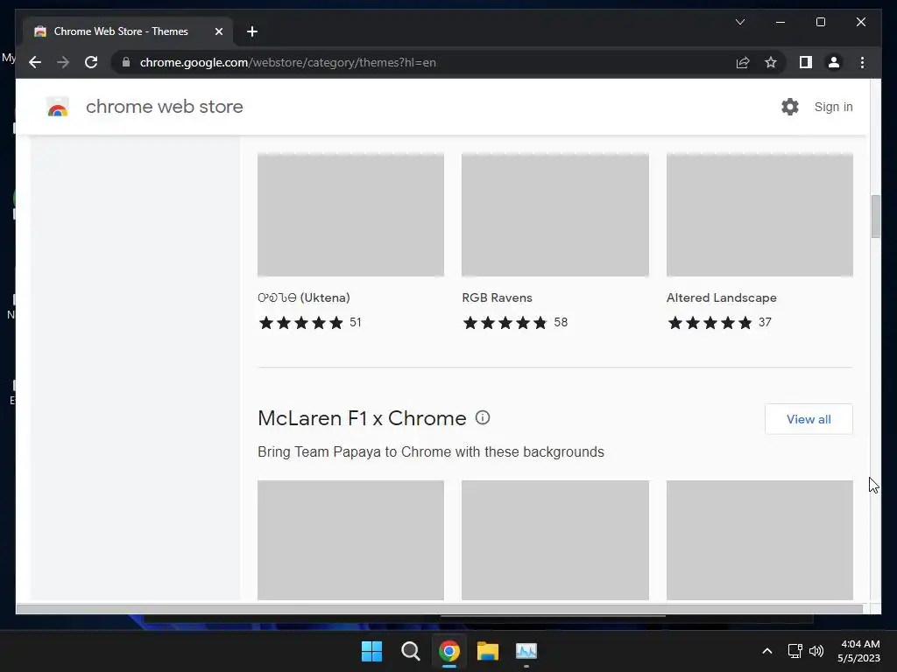Viewport: 897px width, 672px height.
Task: Click the 37 rating count for Altered Landscape
Action: pyautogui.click(x=765, y=322)
